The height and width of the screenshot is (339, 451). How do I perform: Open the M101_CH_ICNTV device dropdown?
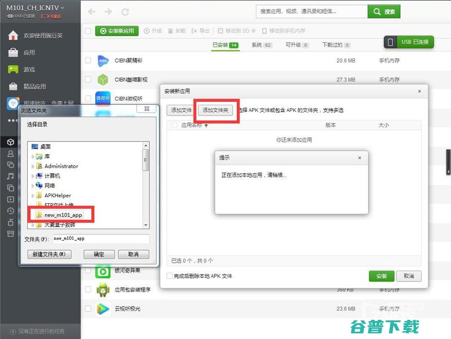34,8
